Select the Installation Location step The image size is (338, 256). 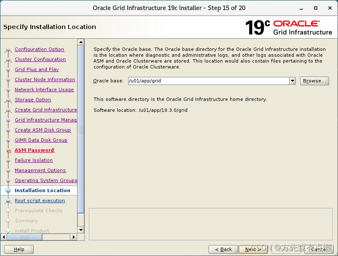pyautogui.click(x=43, y=190)
